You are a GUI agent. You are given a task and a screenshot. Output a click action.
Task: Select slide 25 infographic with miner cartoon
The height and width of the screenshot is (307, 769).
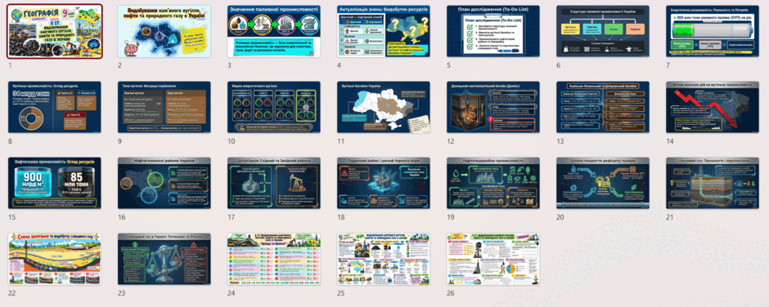pyautogui.click(x=384, y=259)
